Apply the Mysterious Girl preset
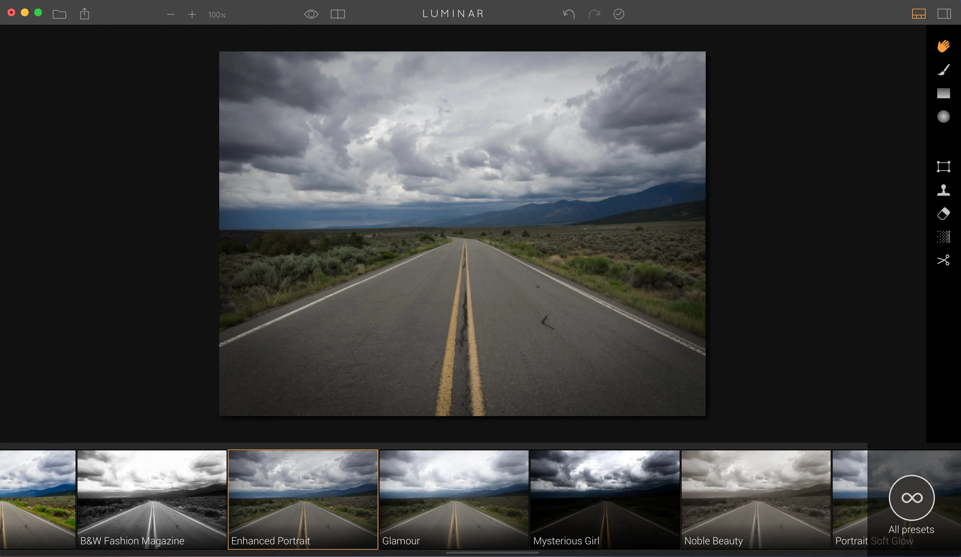The width and height of the screenshot is (961, 557). [605, 499]
